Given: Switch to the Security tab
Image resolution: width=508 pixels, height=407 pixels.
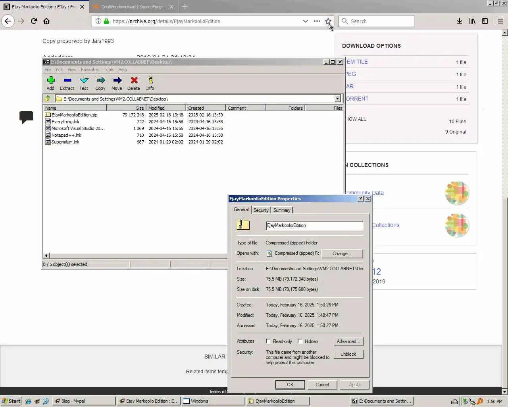Looking at the screenshot, I should (x=261, y=210).
